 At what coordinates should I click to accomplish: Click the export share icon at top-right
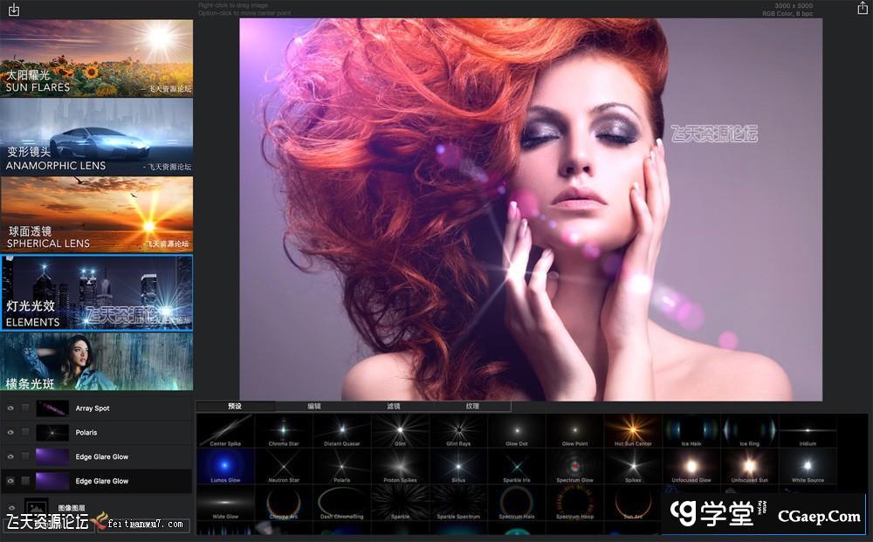pos(863,10)
